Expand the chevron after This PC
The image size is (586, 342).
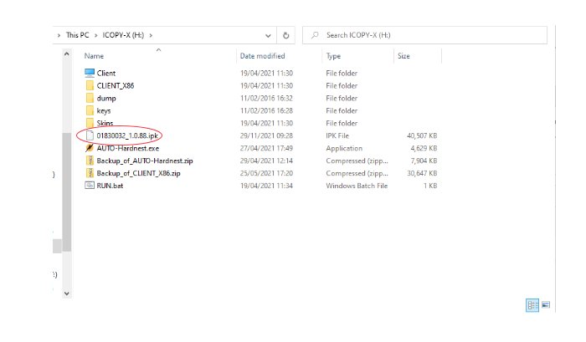coord(96,35)
